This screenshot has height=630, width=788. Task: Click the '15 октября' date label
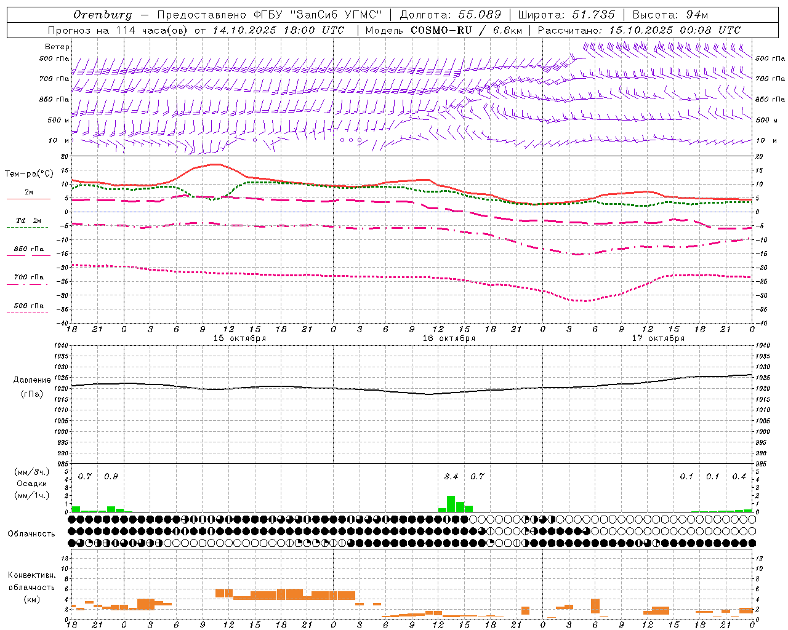point(239,338)
